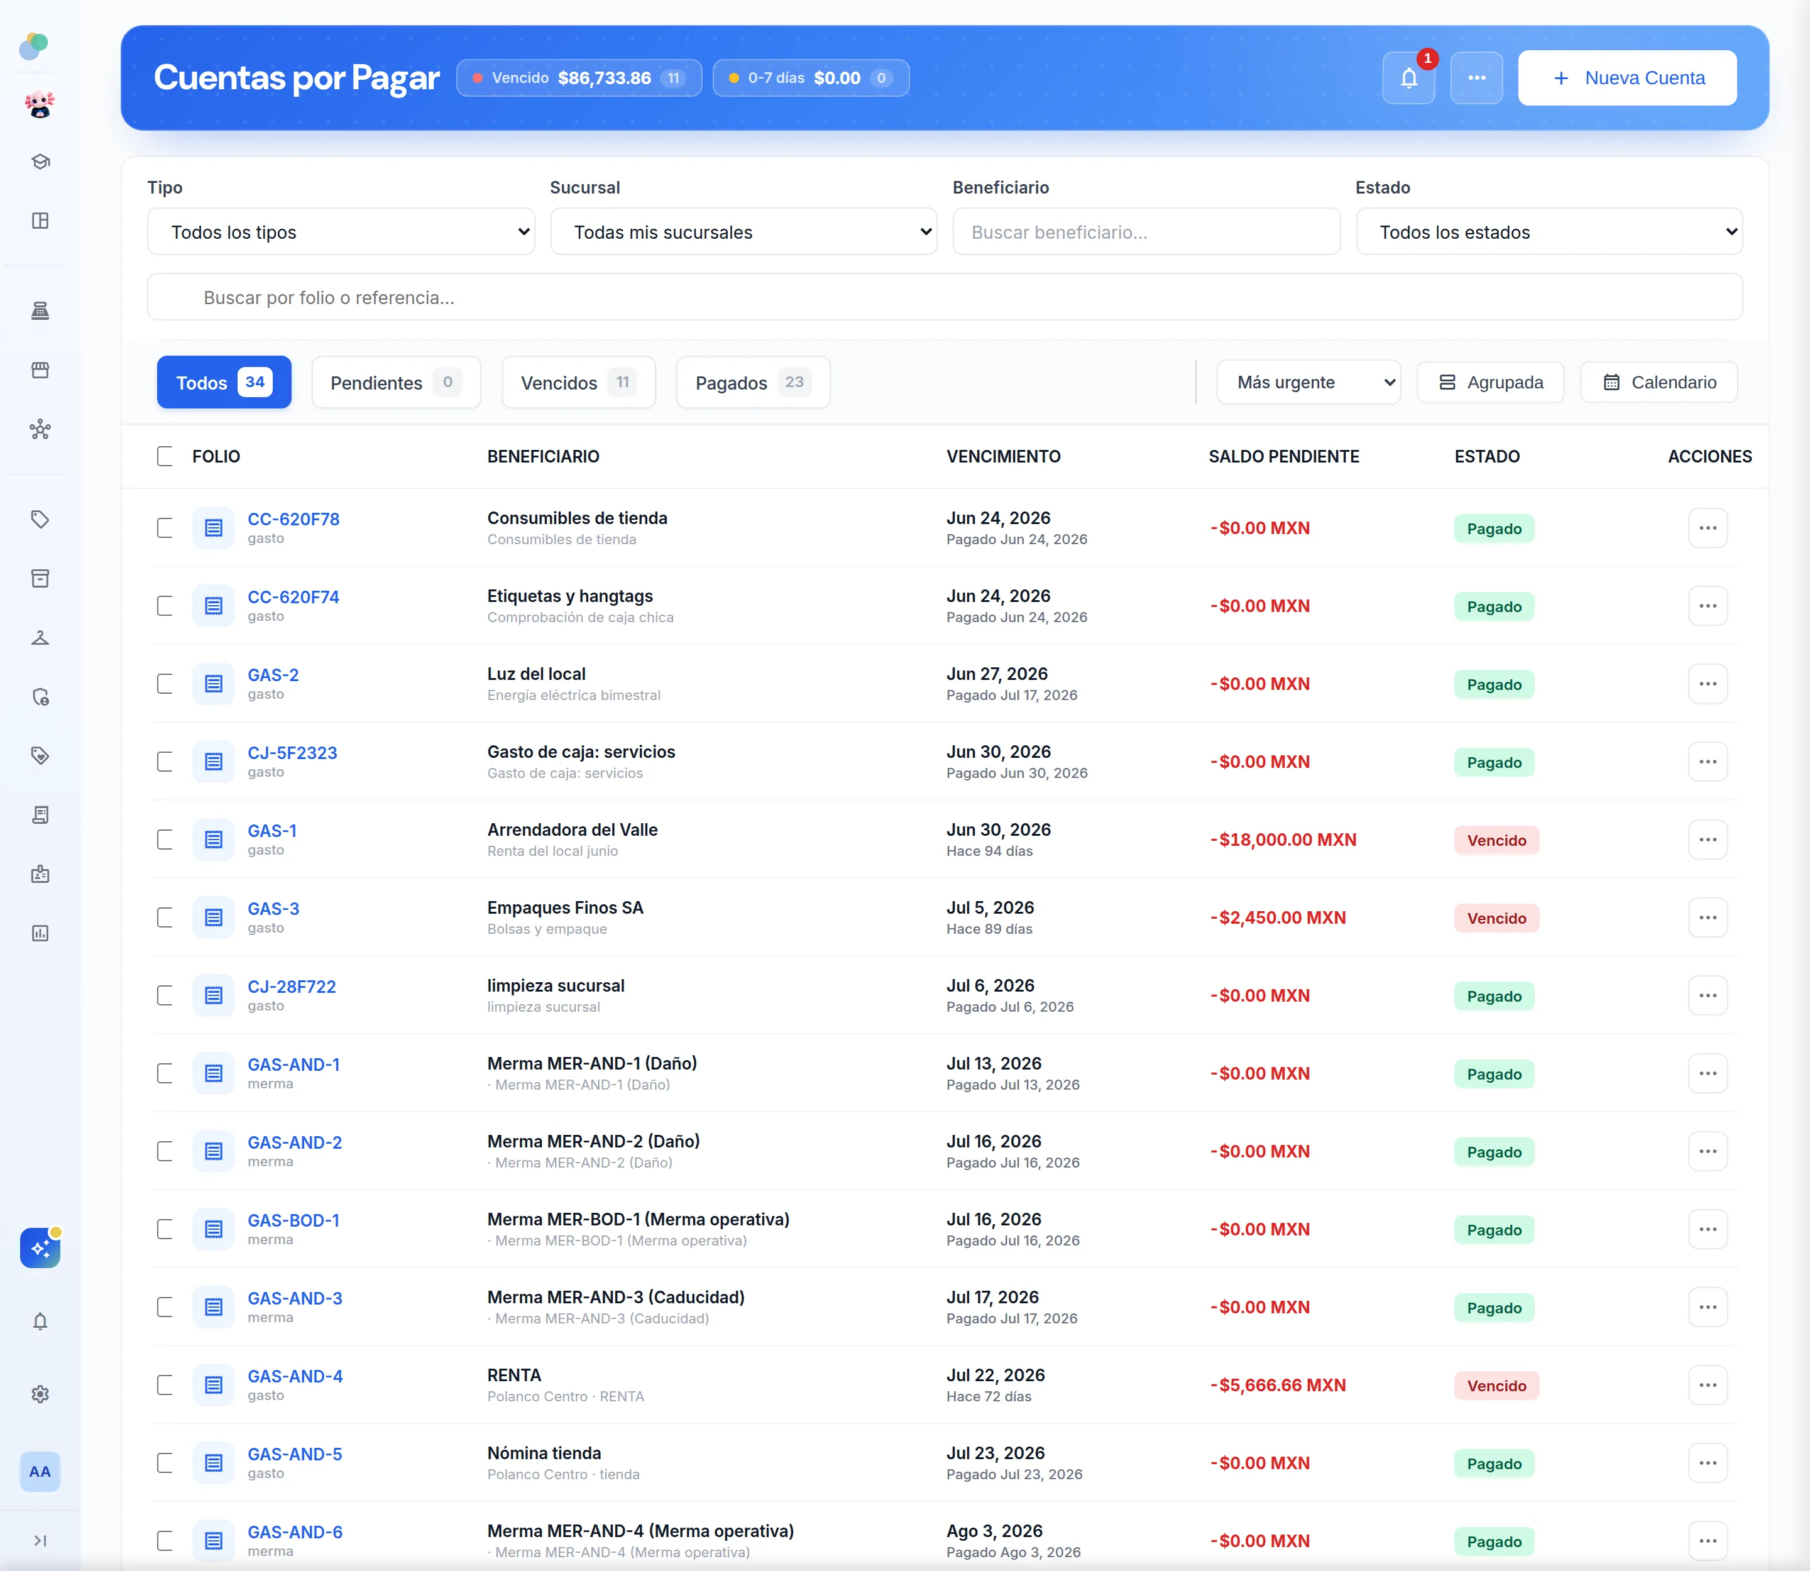Open the storefront icon in sidebar

(40, 370)
